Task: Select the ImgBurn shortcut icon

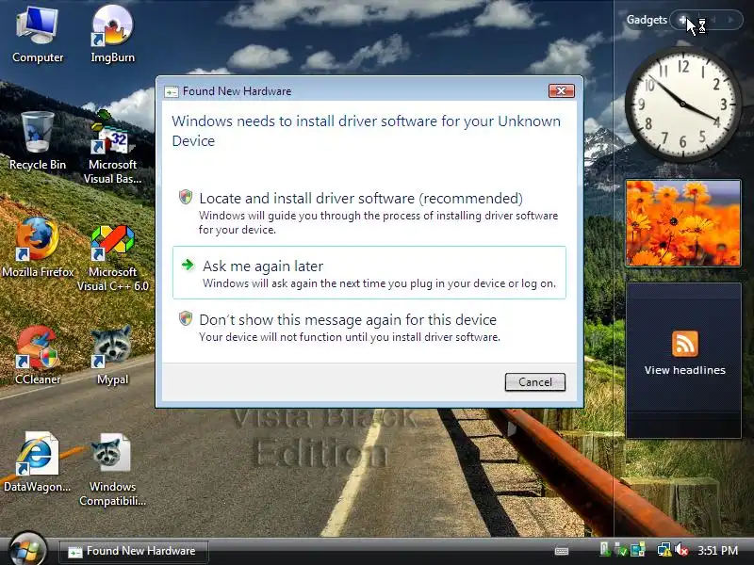Action: tap(112, 34)
